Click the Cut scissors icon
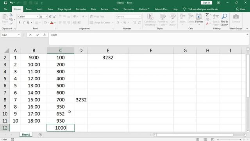The height and width of the screenshot is (141, 250). (11, 15)
